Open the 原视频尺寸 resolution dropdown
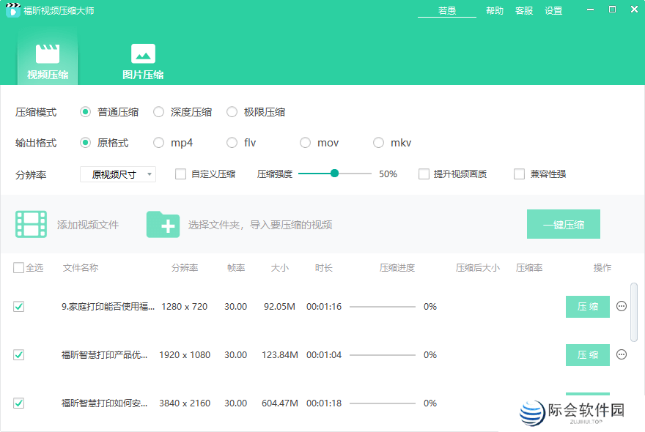 pos(117,174)
